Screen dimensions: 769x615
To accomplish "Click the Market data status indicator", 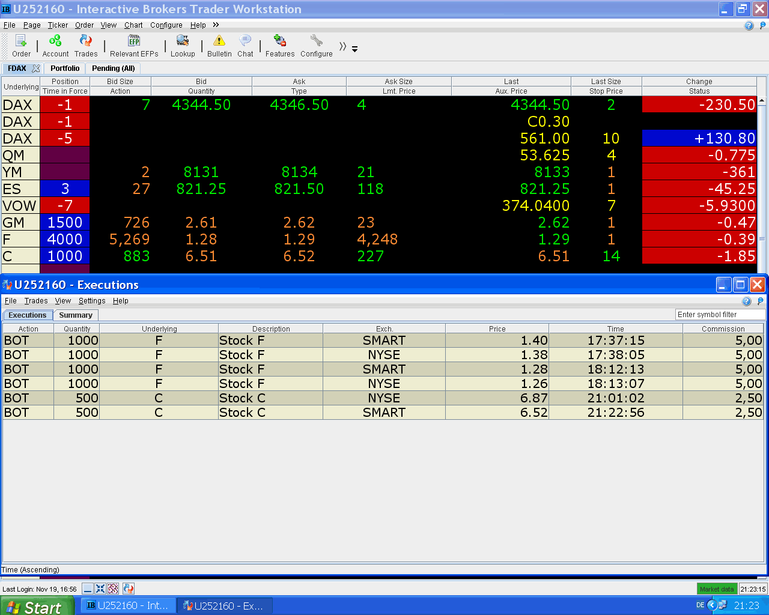I will (717, 589).
